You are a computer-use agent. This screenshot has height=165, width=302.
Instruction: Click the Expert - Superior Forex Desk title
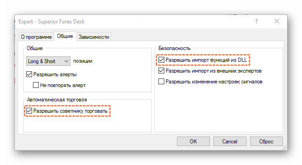51,22
